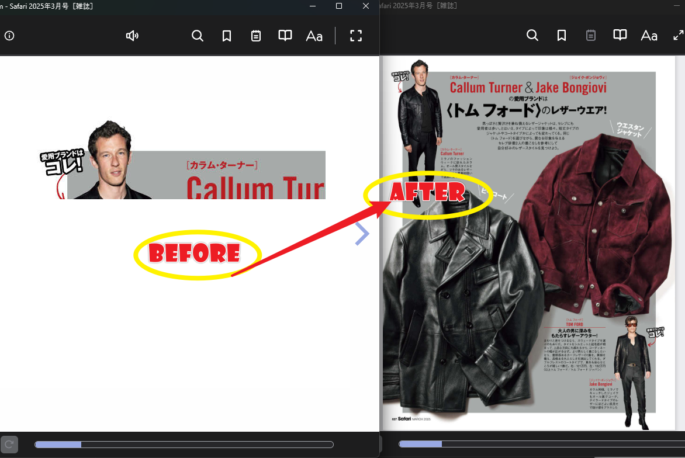Click the red "TOM FORD" label on right page
The height and width of the screenshot is (458, 685).
click(x=575, y=324)
